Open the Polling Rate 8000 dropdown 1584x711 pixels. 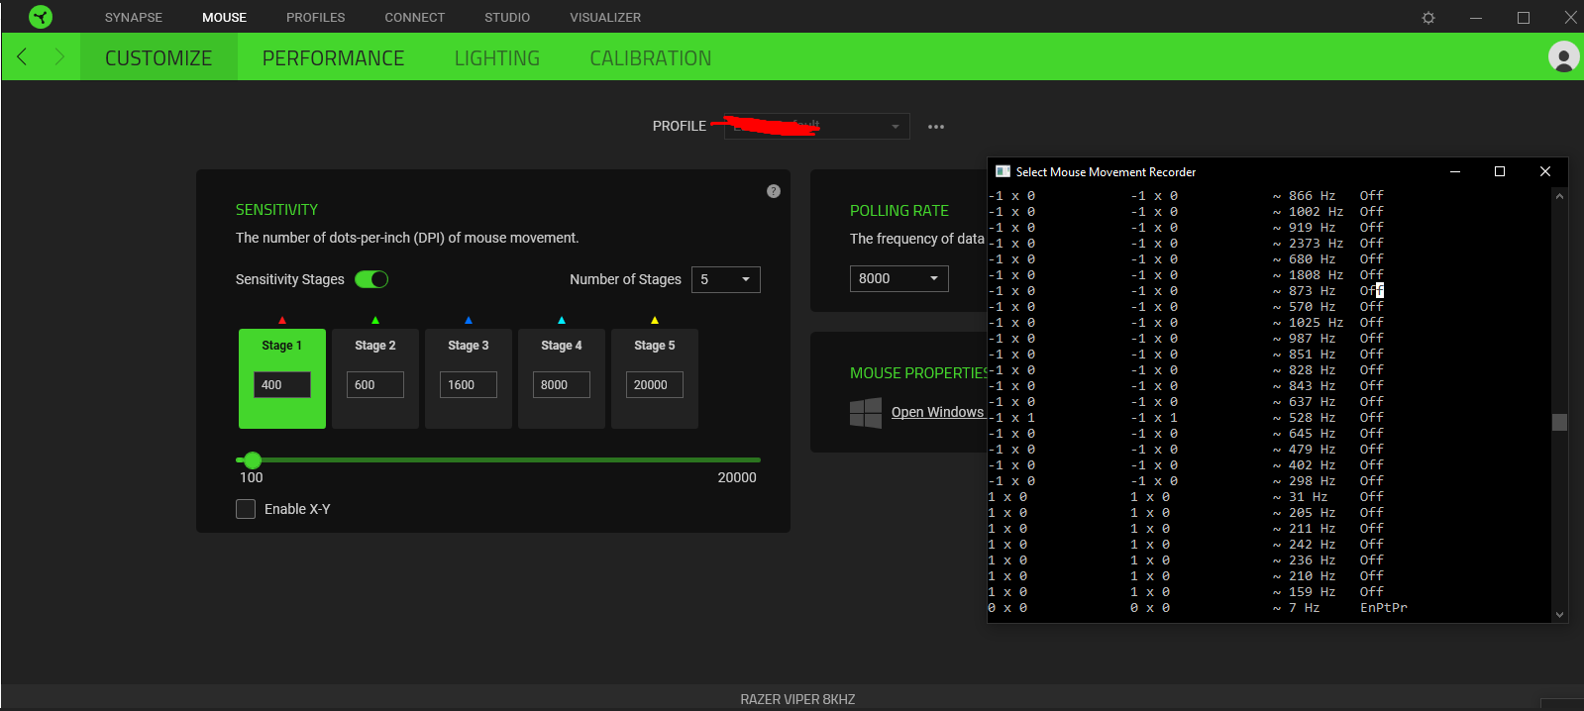point(898,278)
